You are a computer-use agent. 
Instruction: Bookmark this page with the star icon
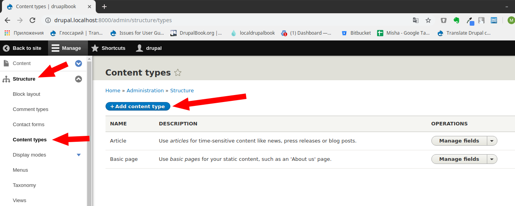428,20
